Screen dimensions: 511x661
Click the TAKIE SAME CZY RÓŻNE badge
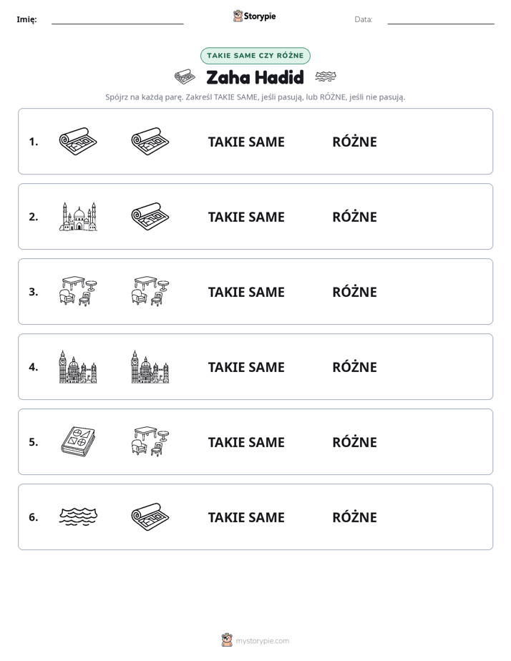tap(255, 56)
